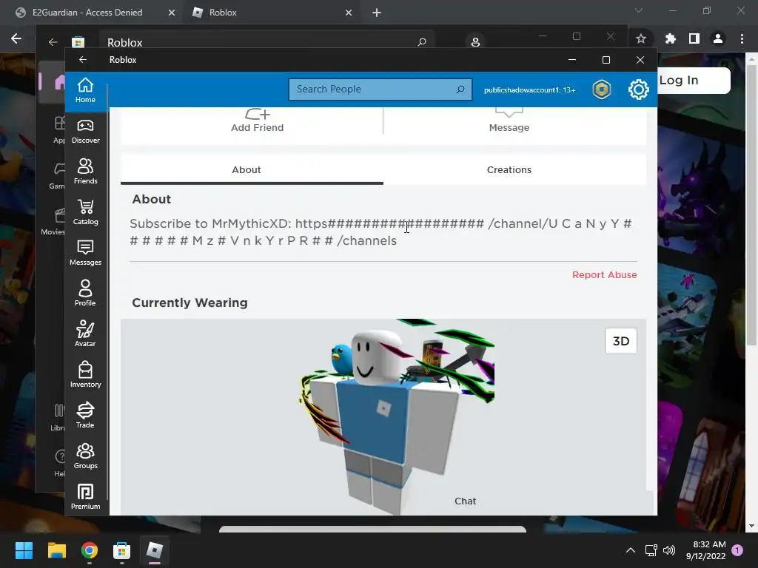Click Microsoft Store search magnifier
758x568 pixels.
[x=422, y=42]
